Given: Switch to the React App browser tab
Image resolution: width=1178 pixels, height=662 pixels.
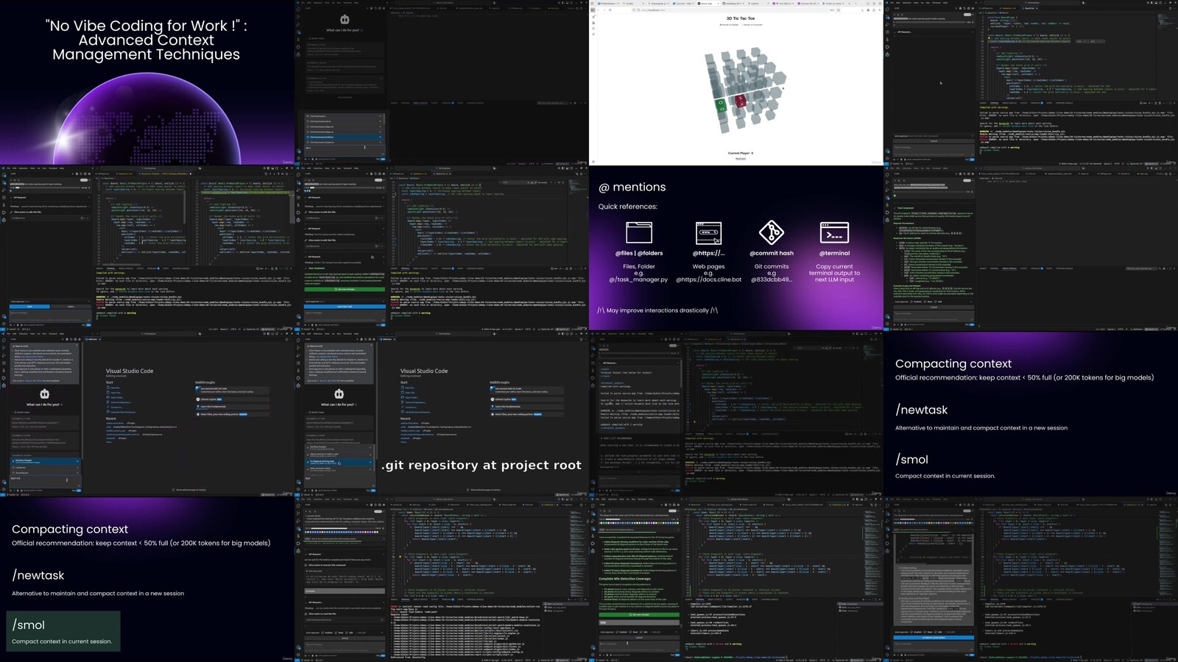Looking at the screenshot, I should point(705,4).
